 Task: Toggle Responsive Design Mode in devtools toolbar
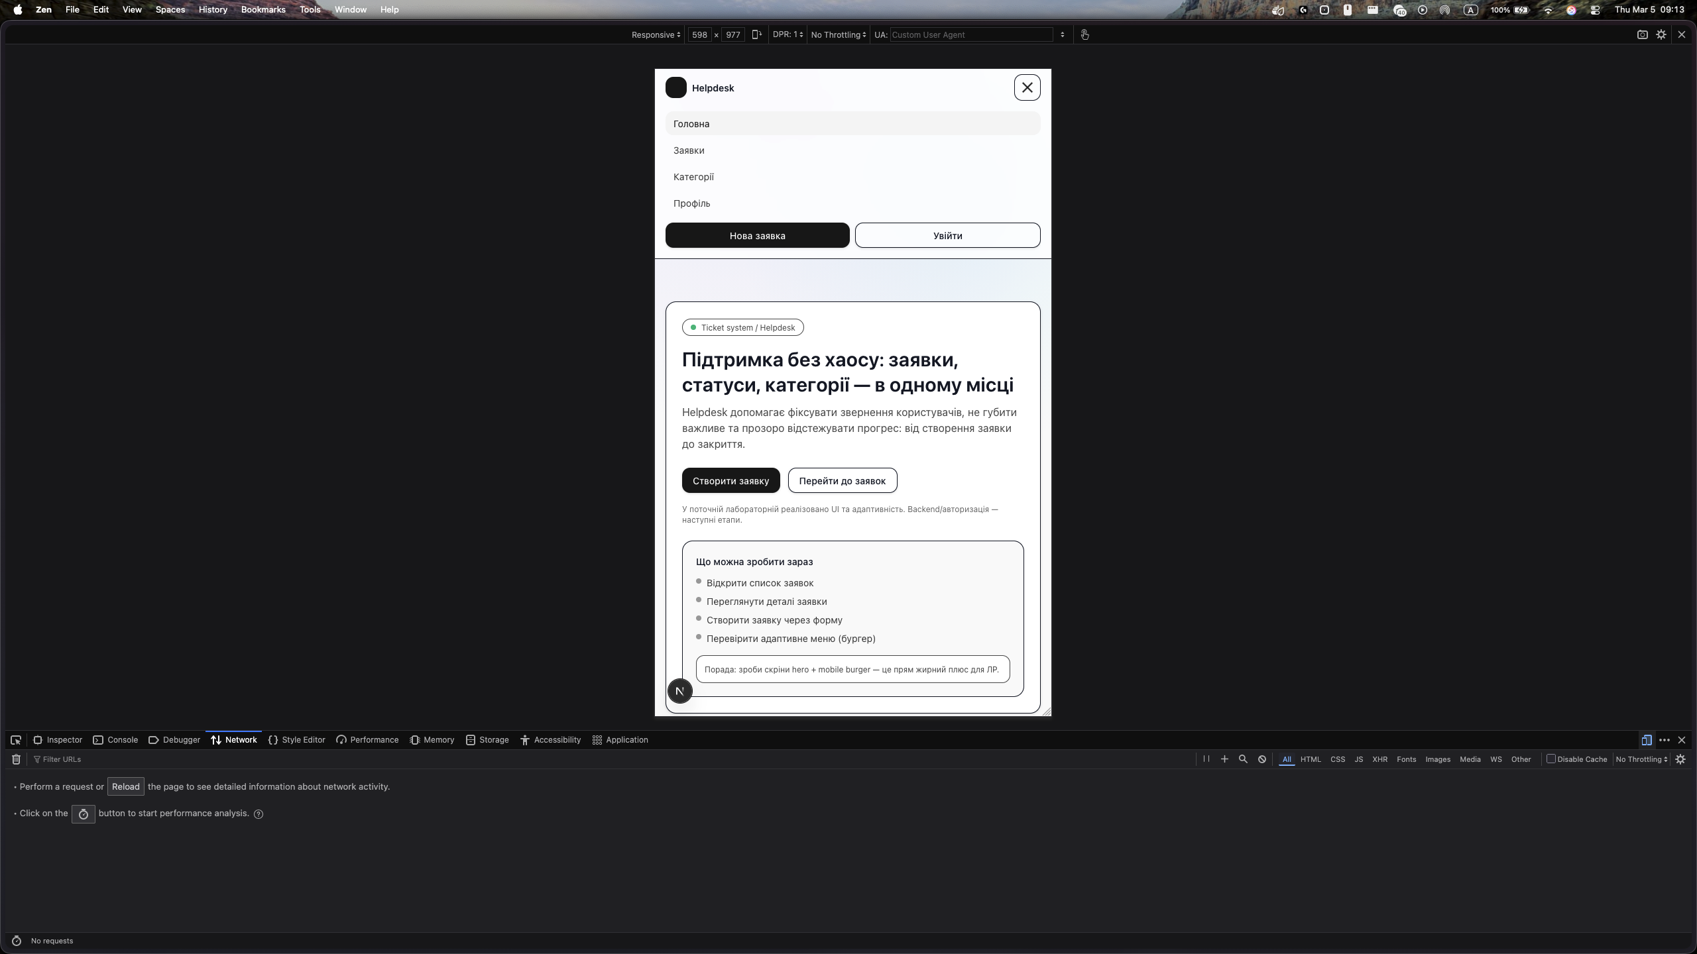(1647, 740)
